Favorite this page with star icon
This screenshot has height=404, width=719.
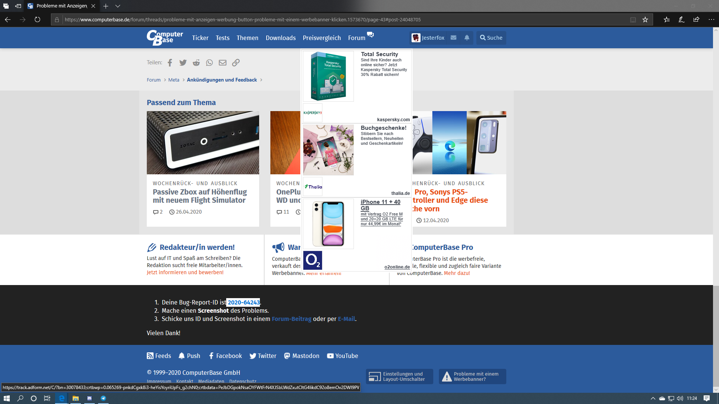[645, 20]
